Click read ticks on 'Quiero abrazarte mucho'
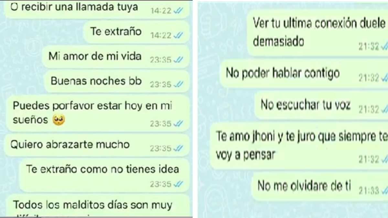 click(178, 149)
